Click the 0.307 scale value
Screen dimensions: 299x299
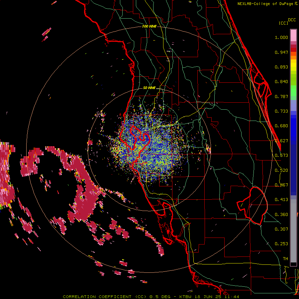coord(281,229)
